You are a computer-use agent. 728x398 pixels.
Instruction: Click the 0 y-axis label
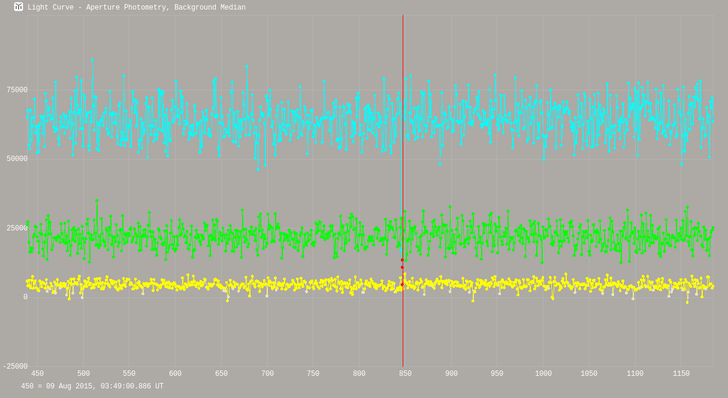coord(25,297)
